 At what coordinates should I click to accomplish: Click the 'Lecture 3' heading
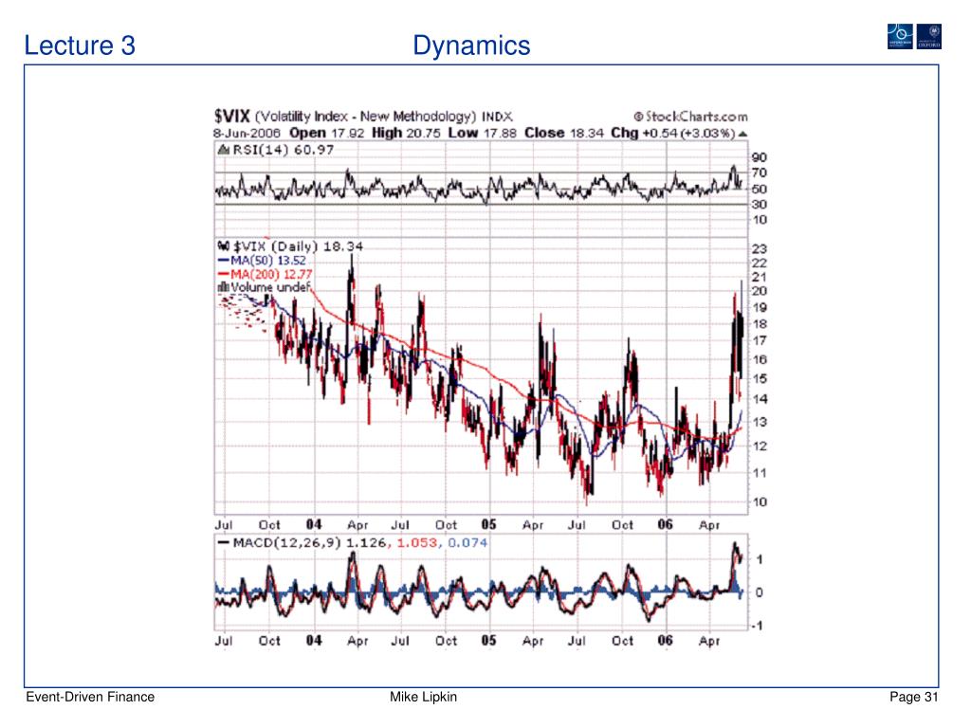80,45
